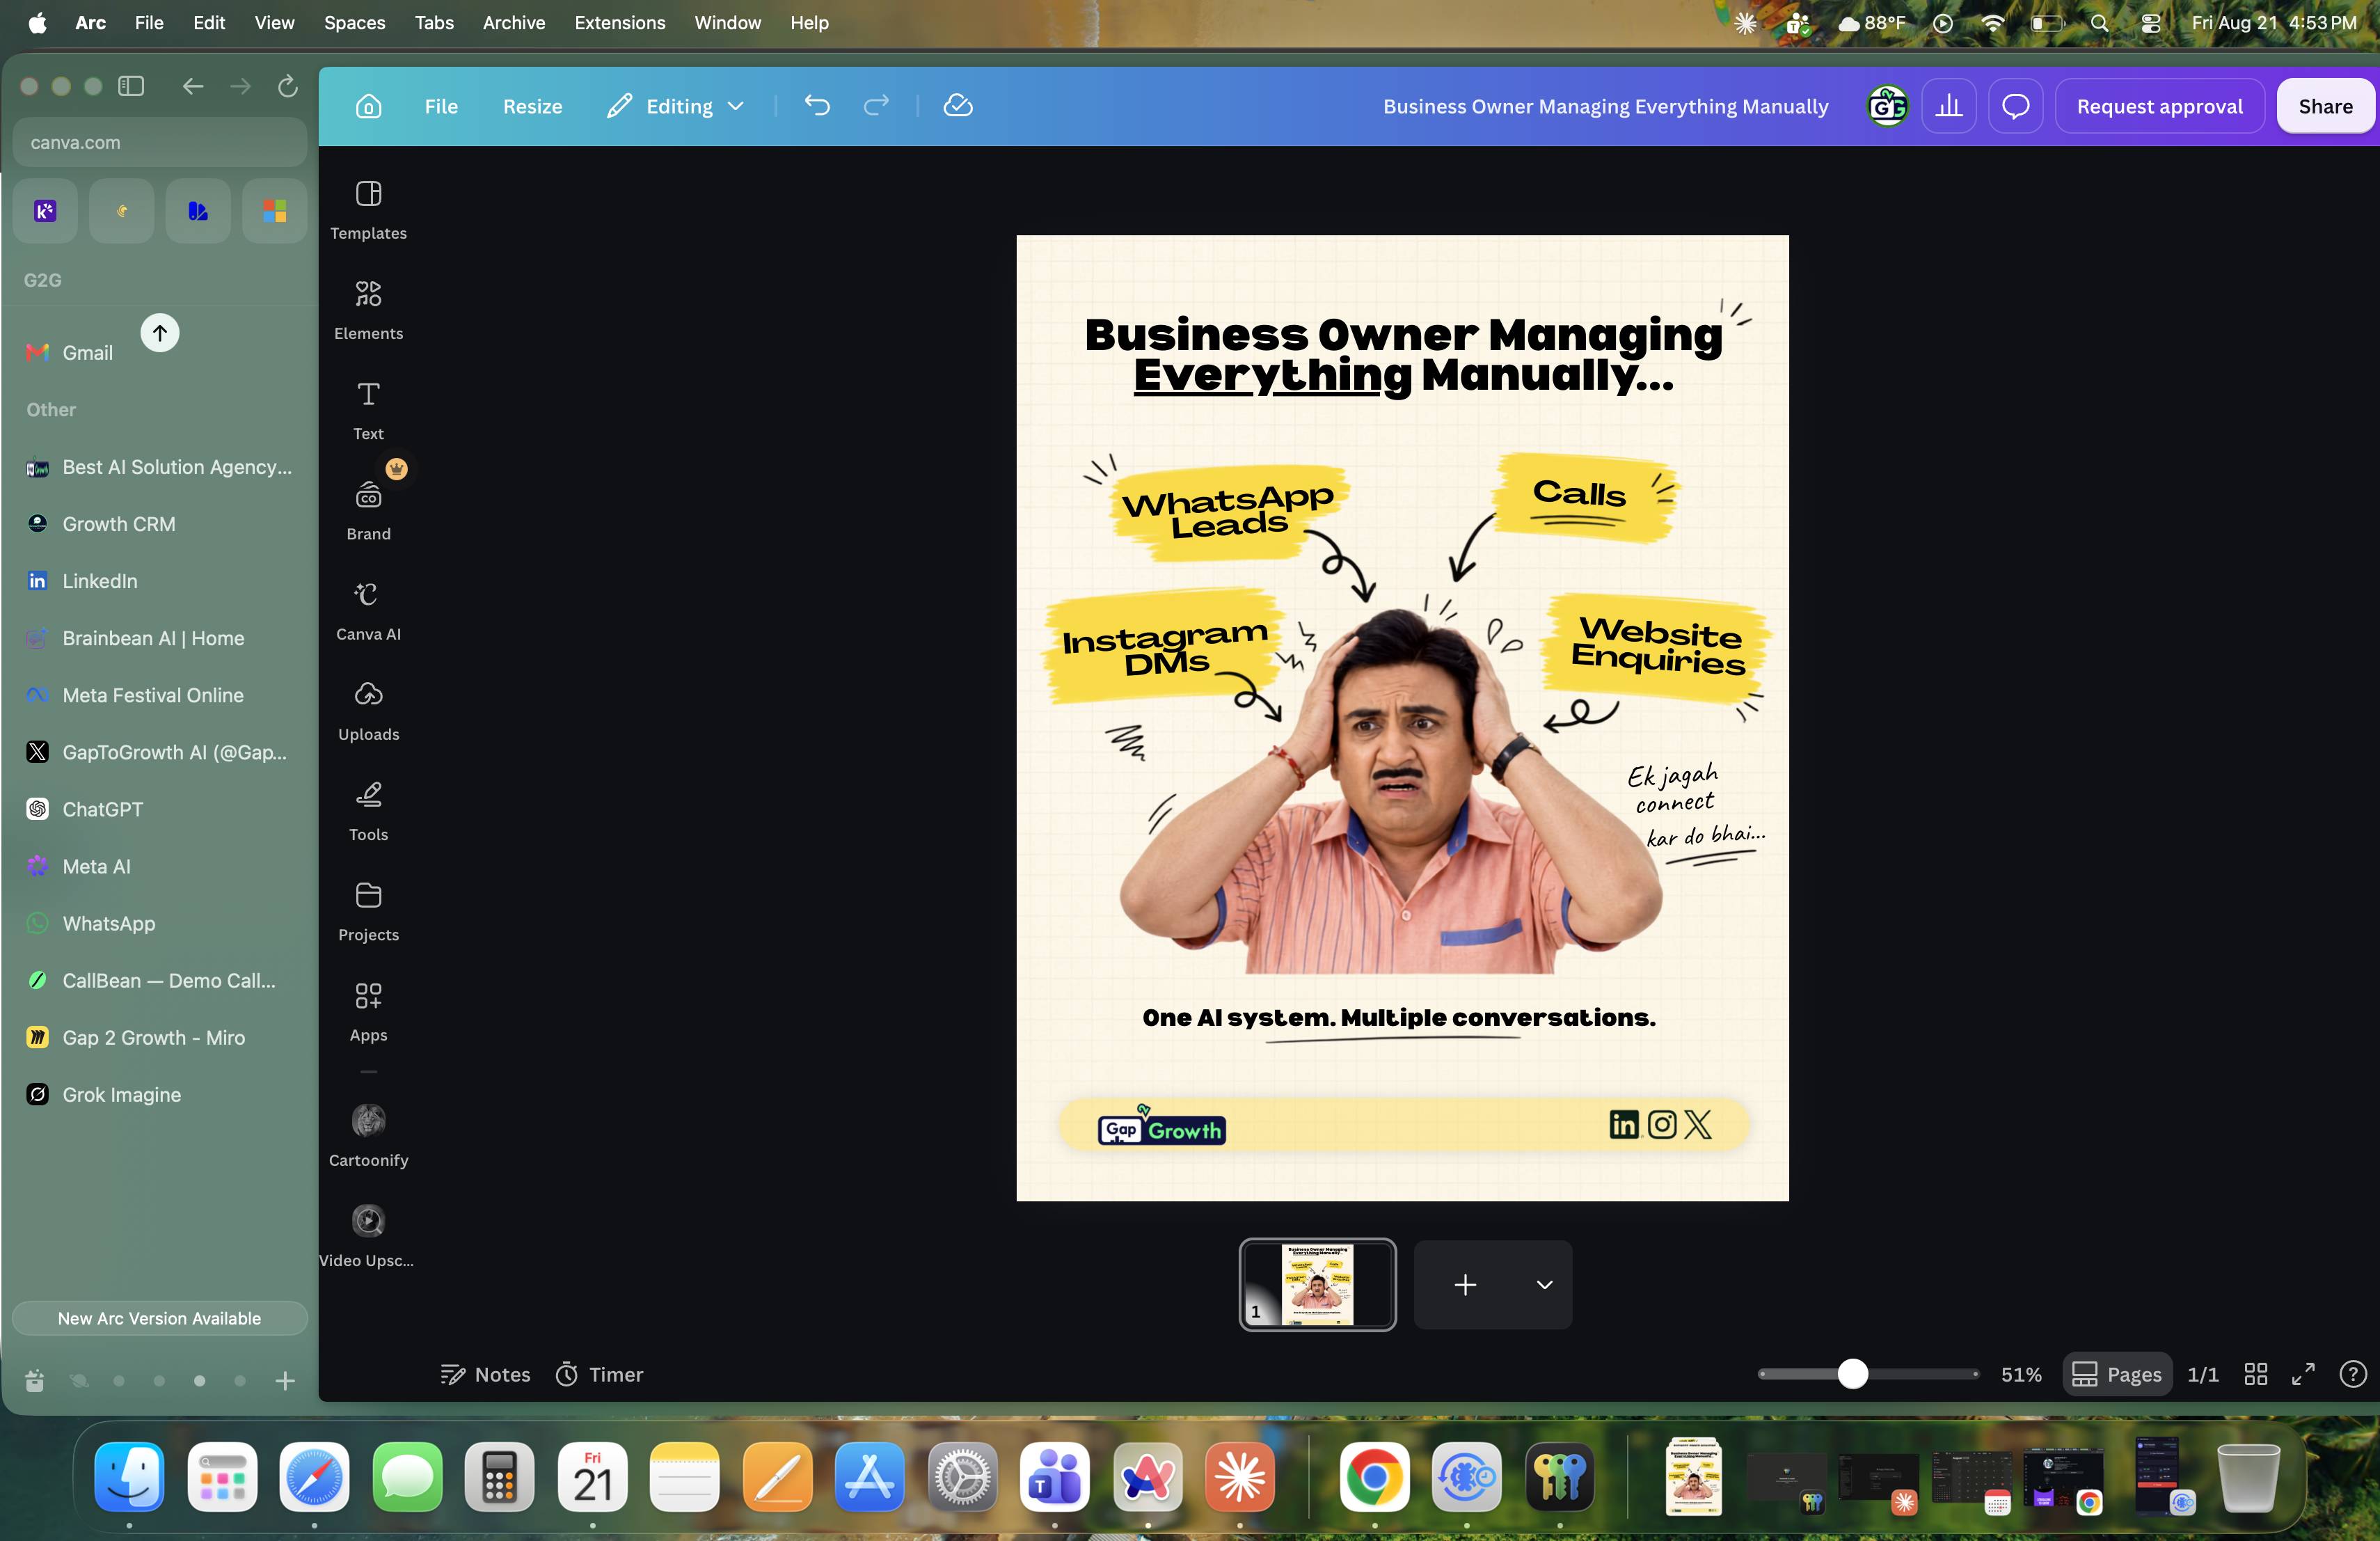Viewport: 2380px width, 1541px height.
Task: Click the Canva home icon
Action: pos(369,106)
